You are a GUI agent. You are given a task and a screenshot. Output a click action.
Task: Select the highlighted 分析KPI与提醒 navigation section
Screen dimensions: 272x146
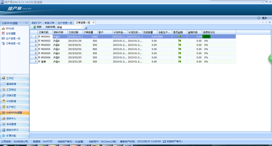15,113
